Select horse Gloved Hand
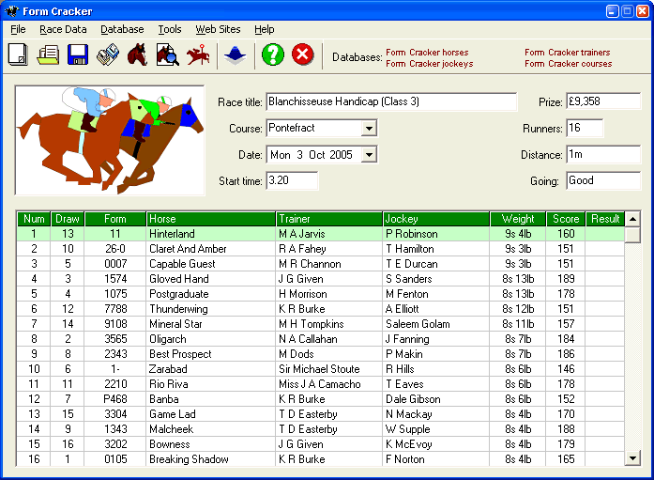The height and width of the screenshot is (480, 654). click(179, 279)
